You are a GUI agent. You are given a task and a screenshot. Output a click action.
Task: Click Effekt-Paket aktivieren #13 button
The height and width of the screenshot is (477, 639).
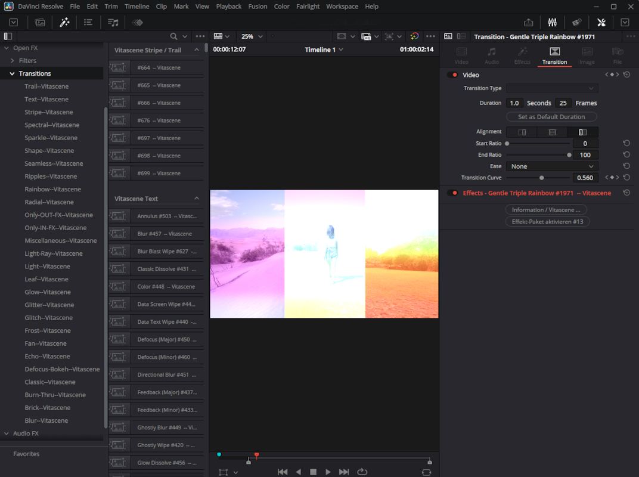[x=547, y=221]
